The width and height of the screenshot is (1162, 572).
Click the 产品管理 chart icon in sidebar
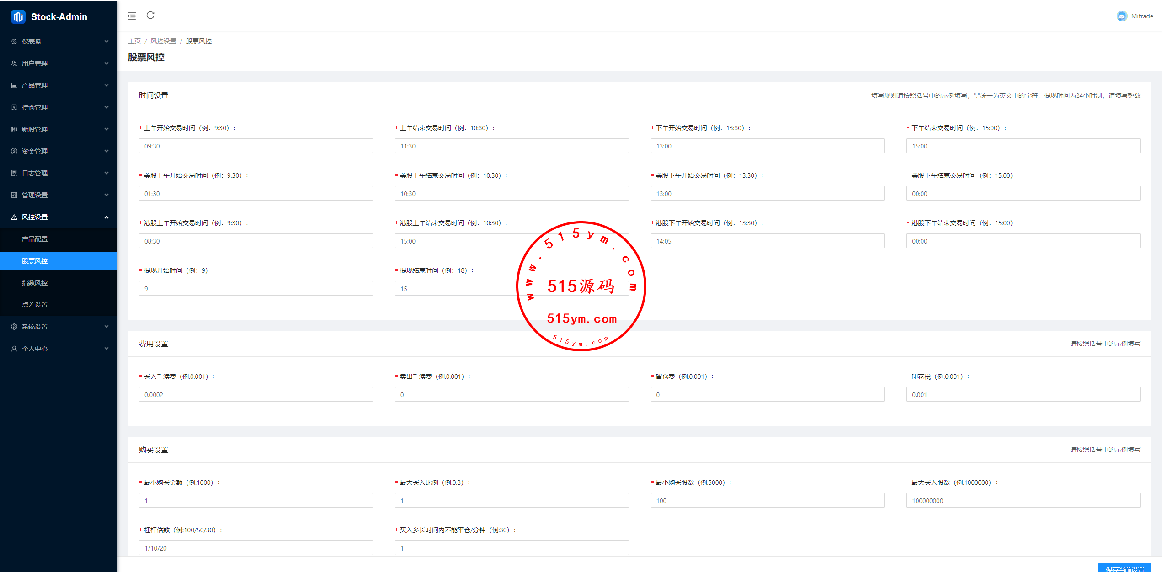[x=14, y=85]
